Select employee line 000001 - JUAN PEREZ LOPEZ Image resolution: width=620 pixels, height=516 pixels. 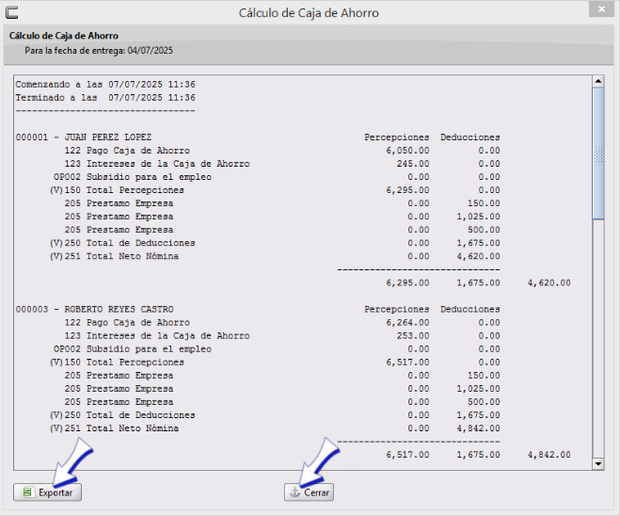click(84, 137)
